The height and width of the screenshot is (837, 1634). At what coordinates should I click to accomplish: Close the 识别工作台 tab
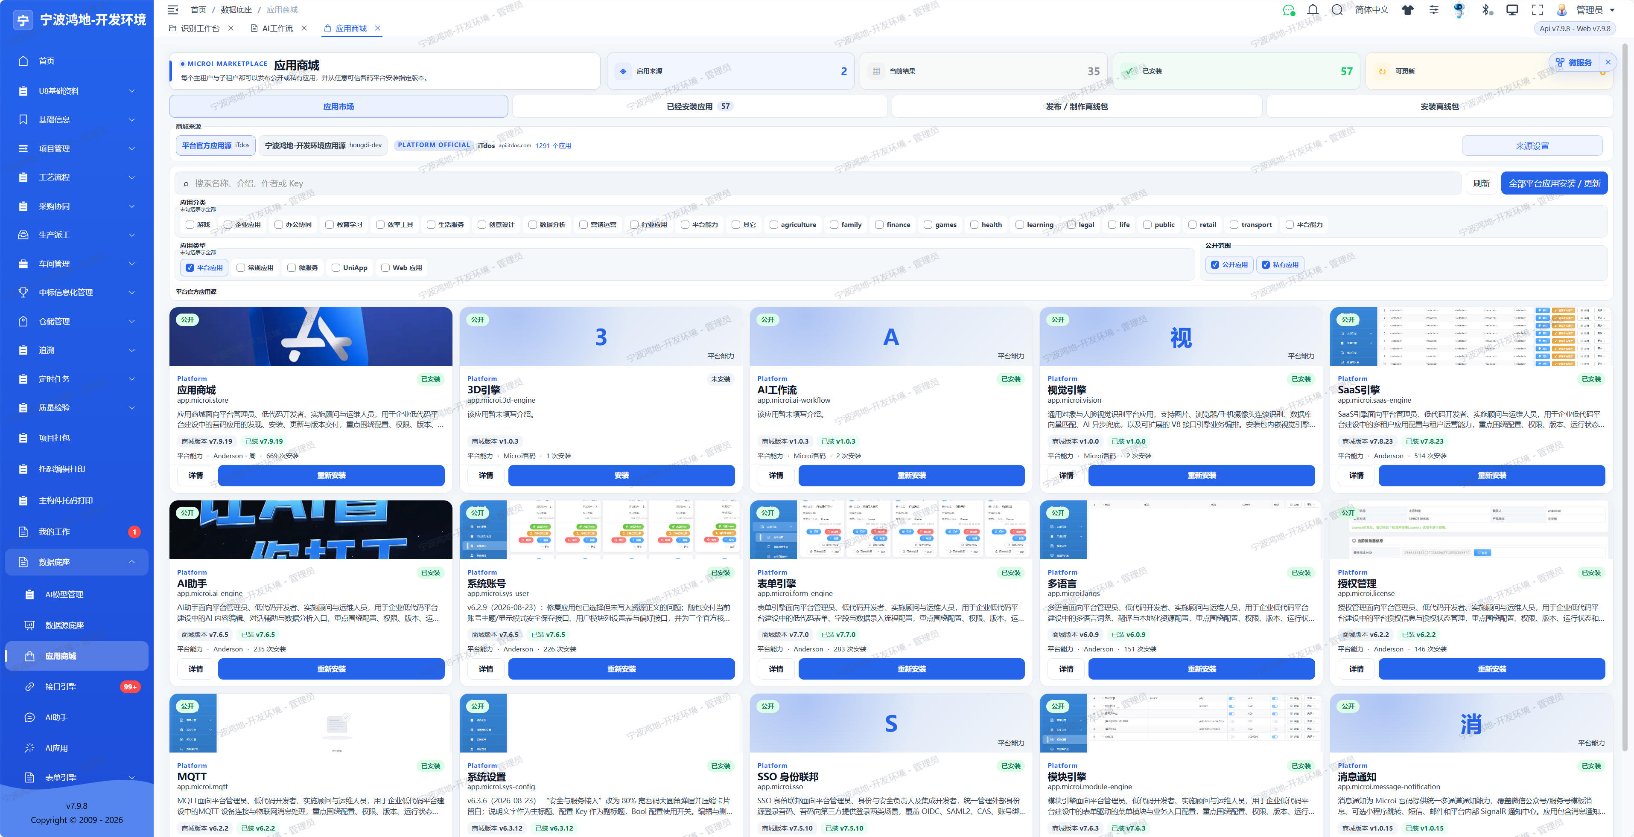click(x=231, y=28)
